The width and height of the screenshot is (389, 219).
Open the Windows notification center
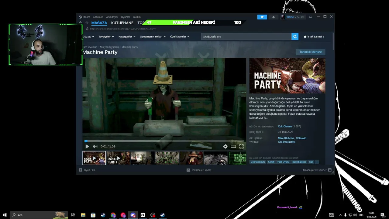(383, 215)
